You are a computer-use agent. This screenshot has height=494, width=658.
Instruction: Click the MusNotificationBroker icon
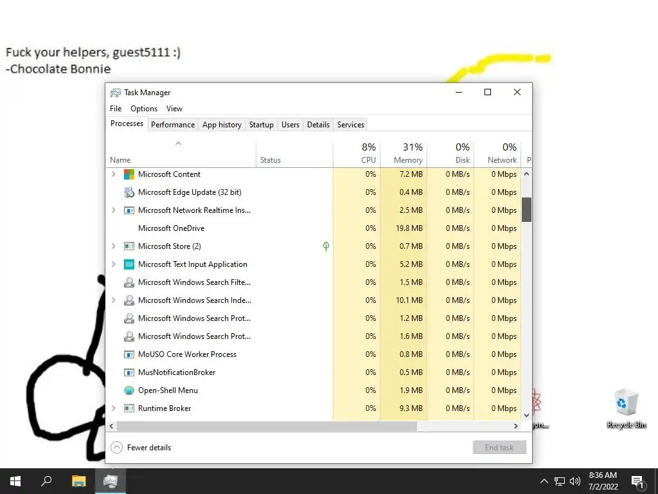[129, 372]
